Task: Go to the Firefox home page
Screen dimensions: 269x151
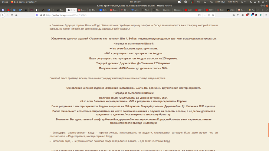Action: point(16,15)
